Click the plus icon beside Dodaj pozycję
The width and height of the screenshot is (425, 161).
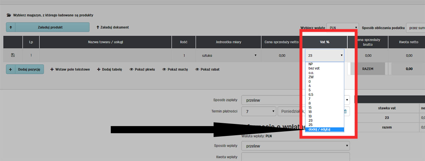click(11, 70)
